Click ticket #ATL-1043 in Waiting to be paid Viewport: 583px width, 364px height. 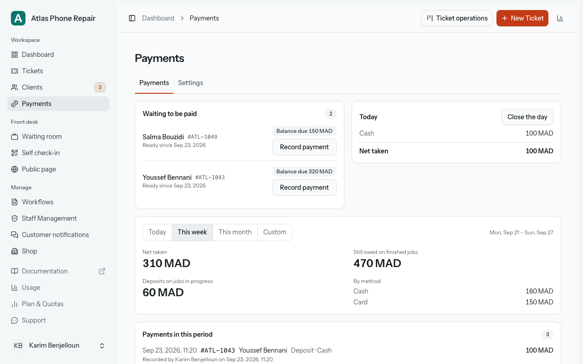click(210, 177)
